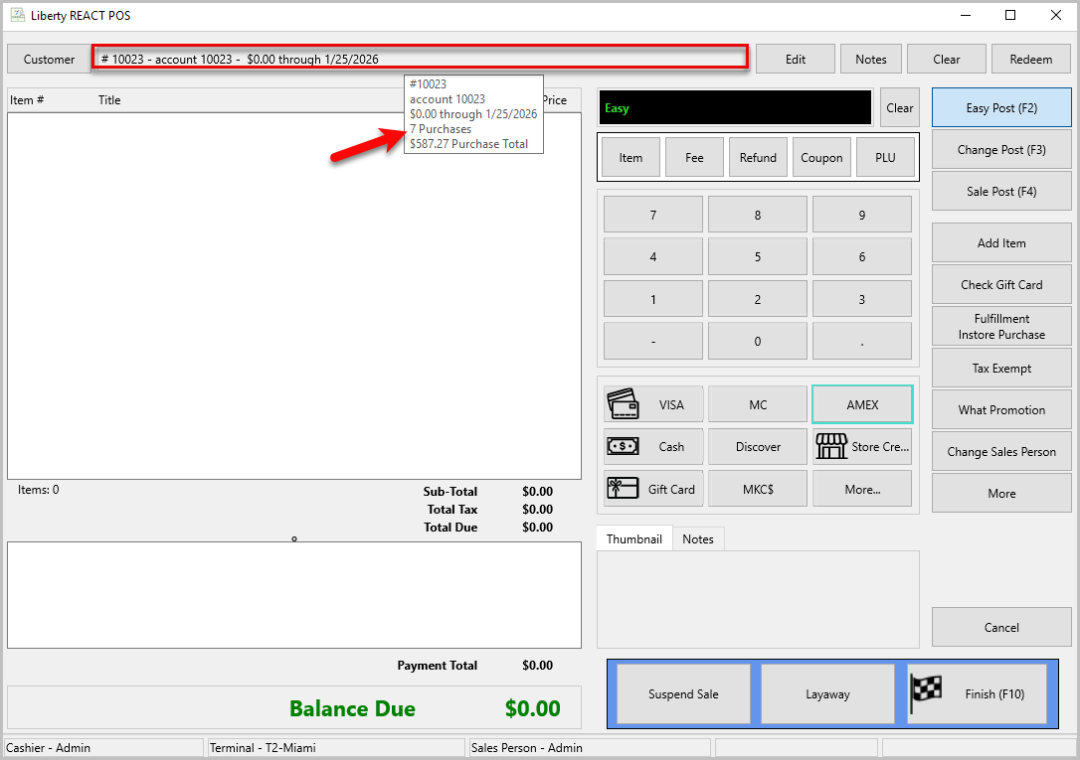Image resolution: width=1080 pixels, height=760 pixels.
Task: Click the Suspend Sale button
Action: coord(683,694)
